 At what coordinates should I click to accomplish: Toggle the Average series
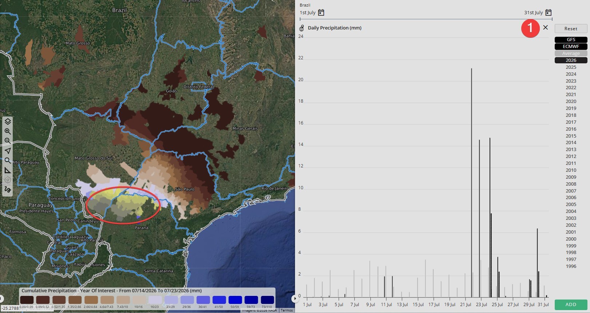click(x=571, y=54)
